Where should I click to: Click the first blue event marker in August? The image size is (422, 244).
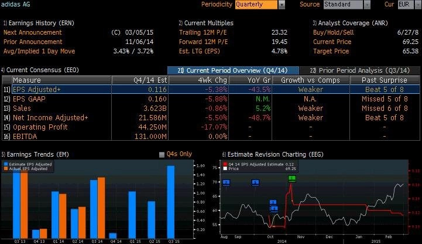[227, 183]
